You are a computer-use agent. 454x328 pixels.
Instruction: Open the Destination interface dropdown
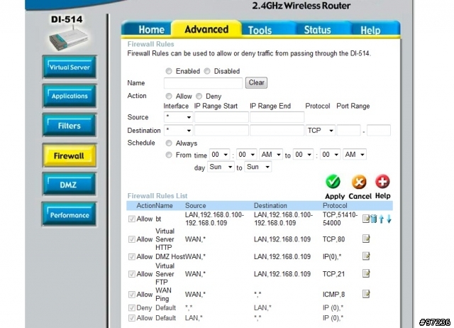click(178, 131)
